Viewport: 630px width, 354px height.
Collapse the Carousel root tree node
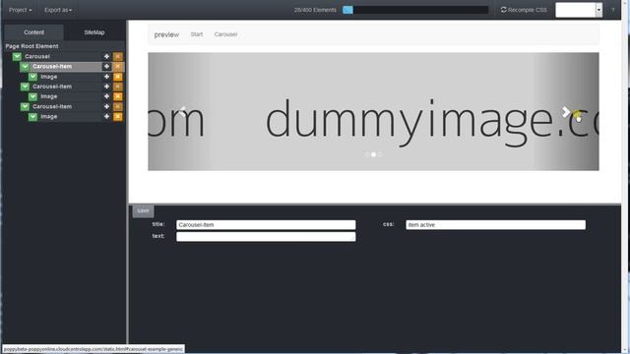(17, 57)
